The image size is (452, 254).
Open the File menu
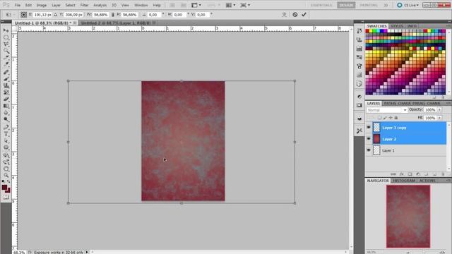[x=18, y=5]
